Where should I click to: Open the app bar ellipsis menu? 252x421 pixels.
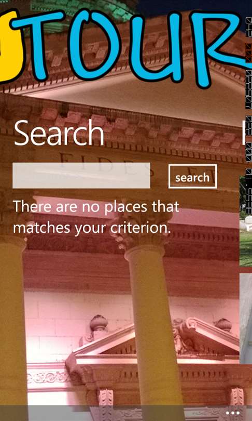(232, 413)
